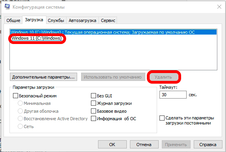Select the Загрузка tab
This screenshot has height=152, width=226.
pos(34,20)
